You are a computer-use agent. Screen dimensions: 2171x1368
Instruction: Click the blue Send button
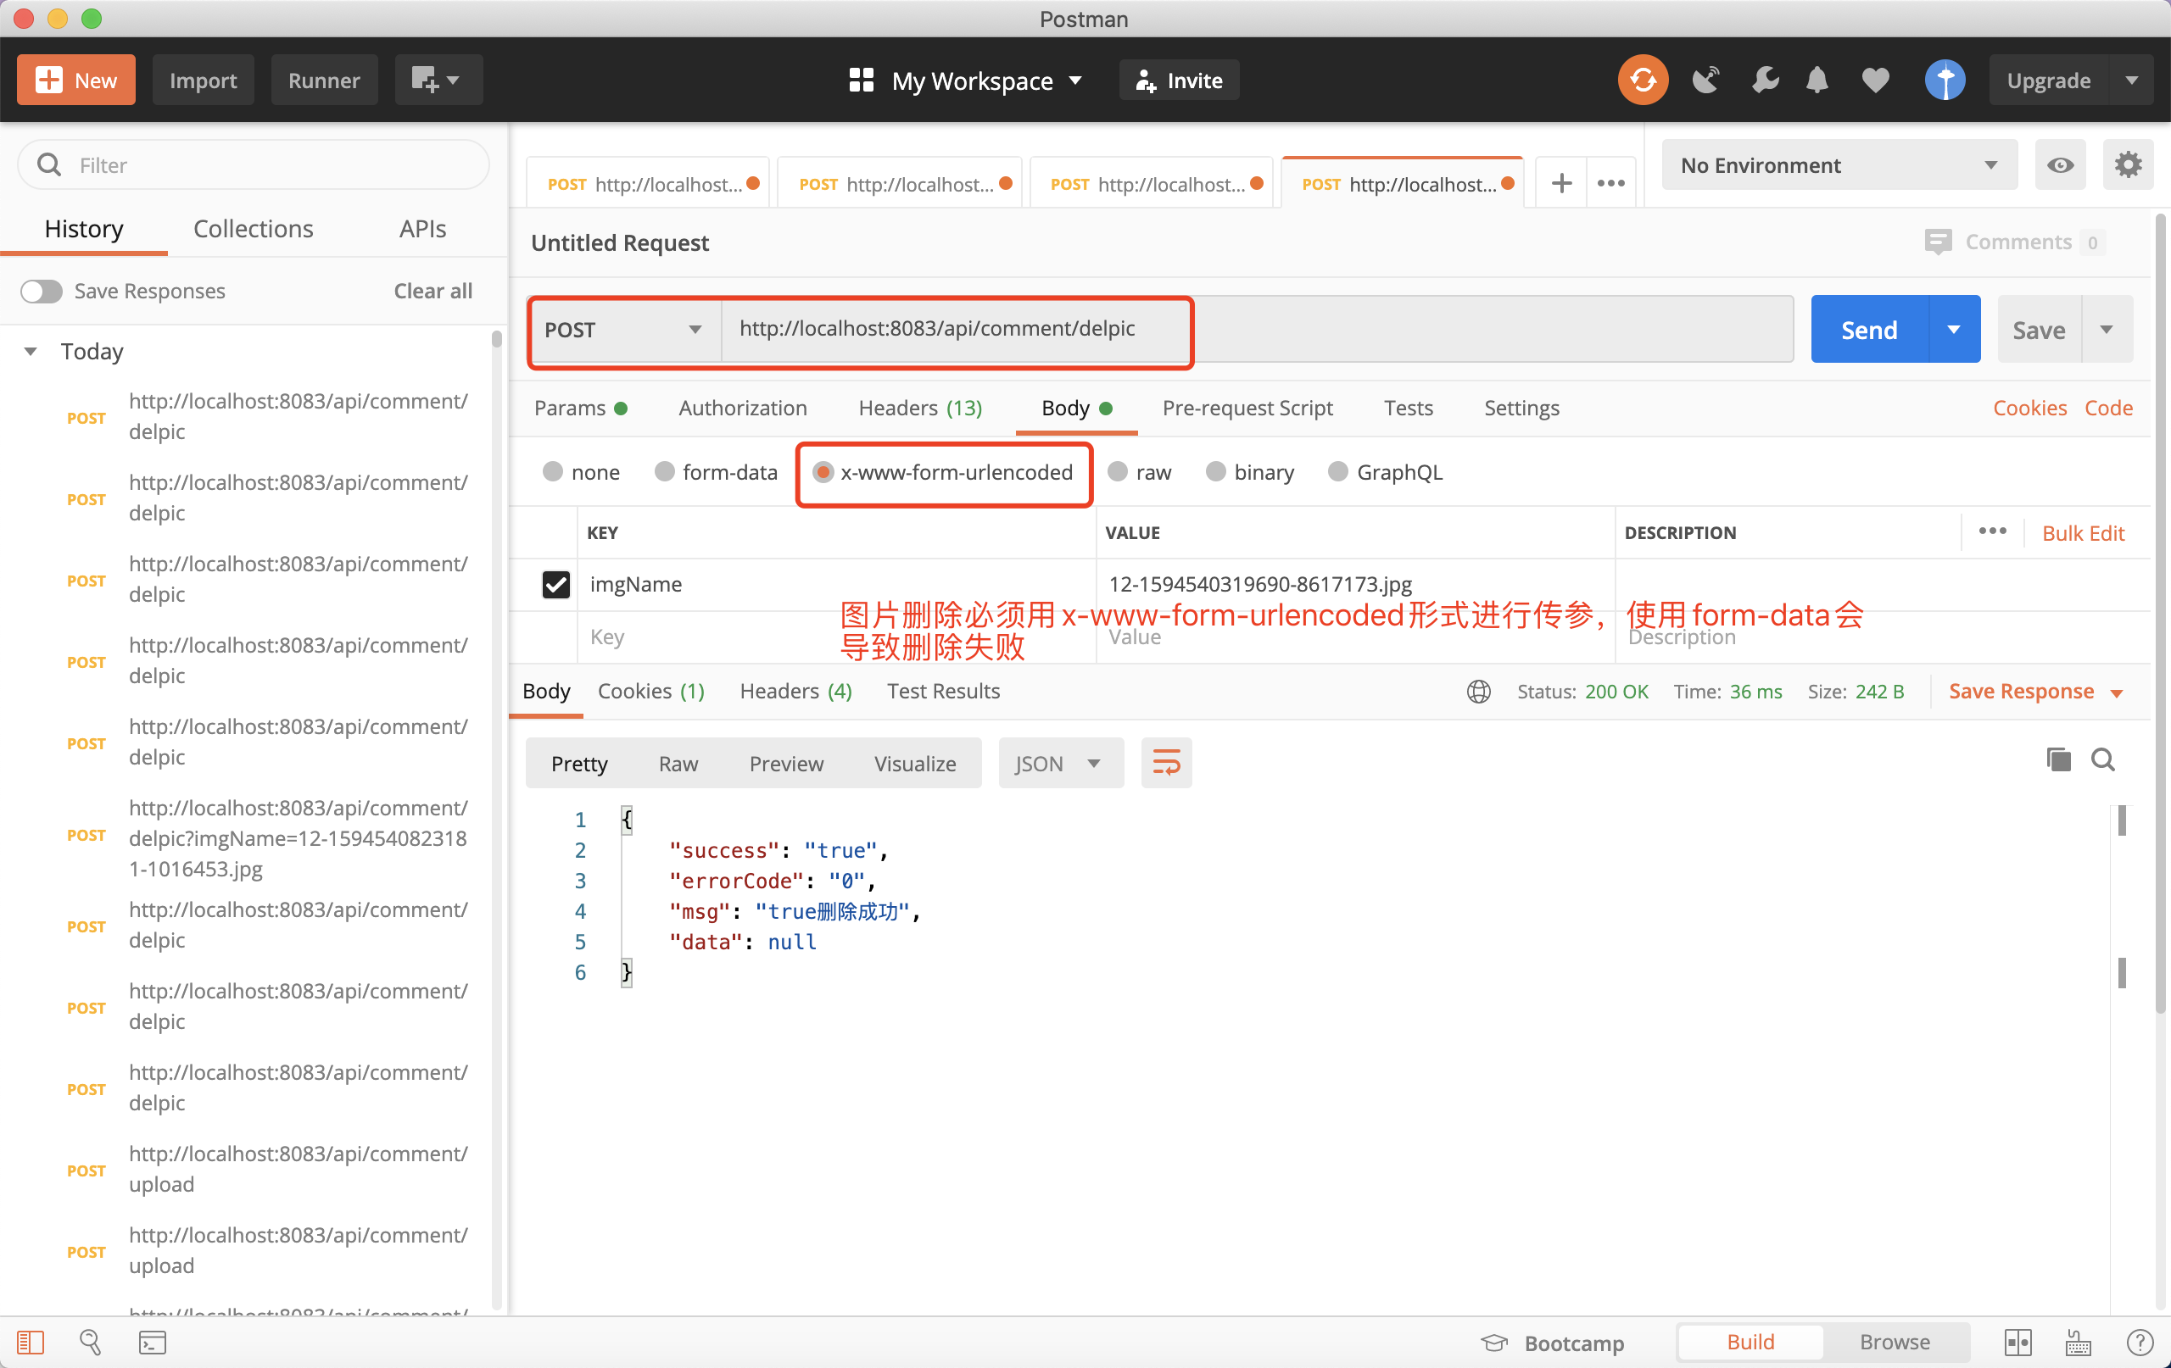tap(1869, 330)
